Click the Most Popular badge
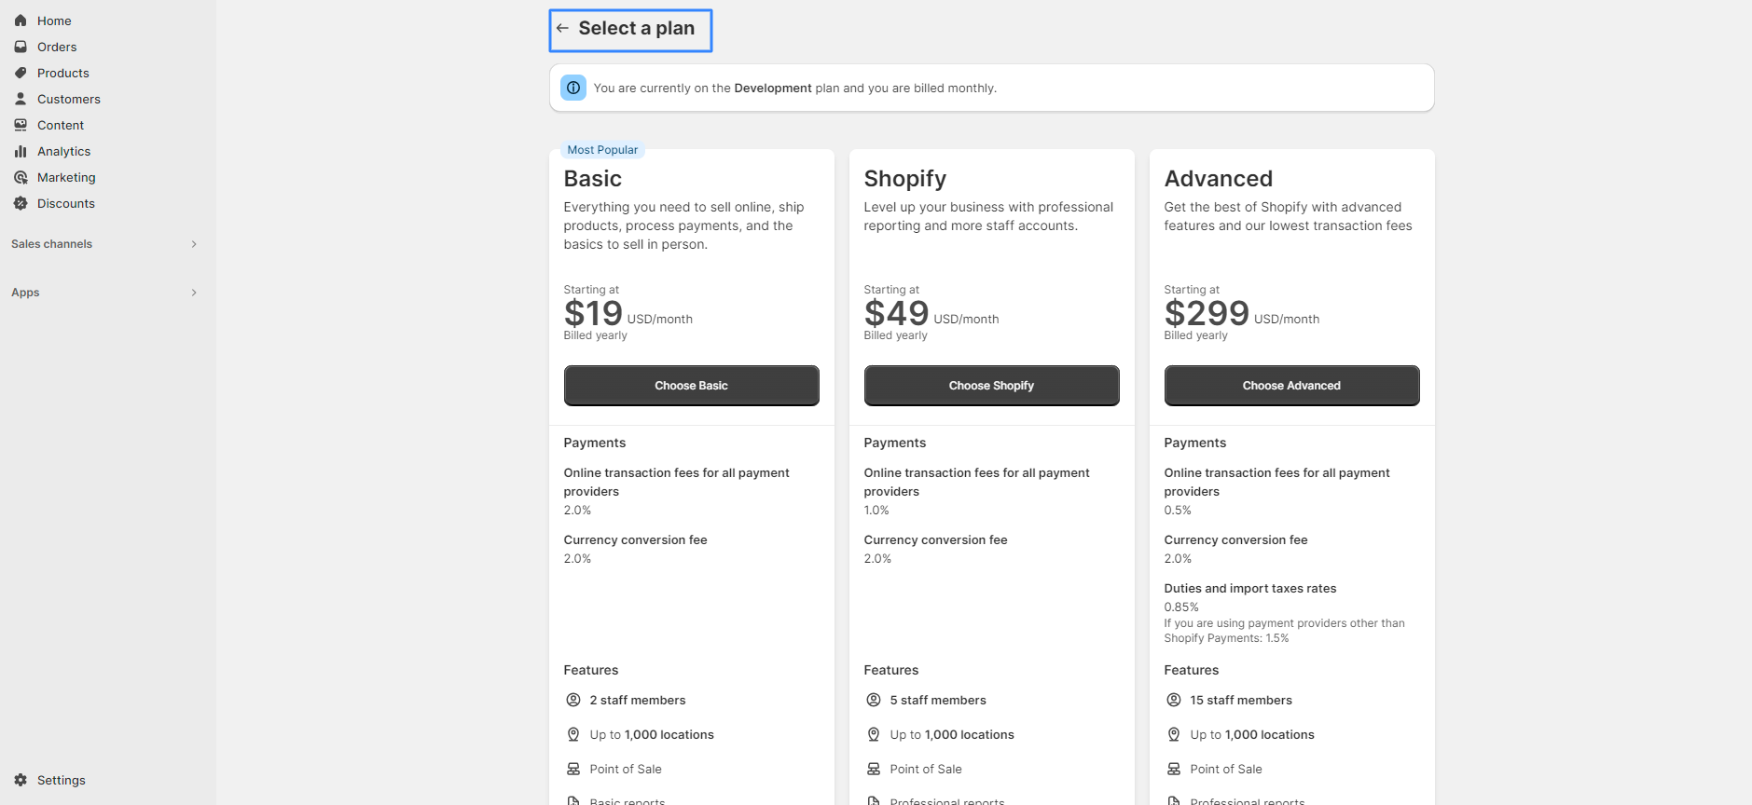Viewport: 1752px width, 805px height. click(x=602, y=150)
